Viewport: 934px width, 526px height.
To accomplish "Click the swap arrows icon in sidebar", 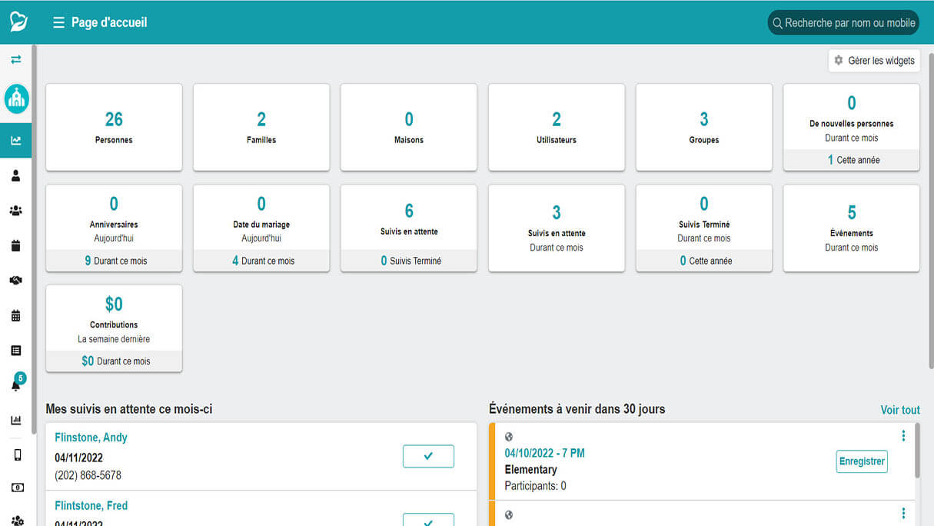I will [15, 59].
